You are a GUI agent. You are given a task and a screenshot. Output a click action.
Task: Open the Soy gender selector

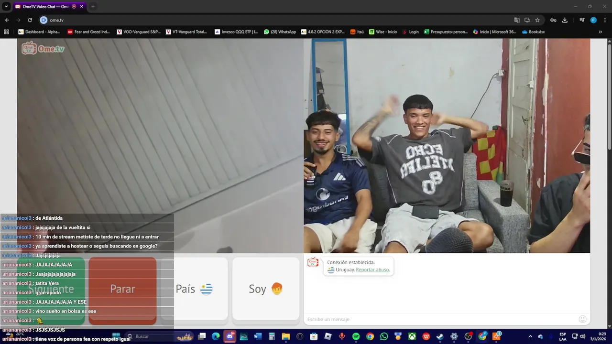(x=266, y=289)
